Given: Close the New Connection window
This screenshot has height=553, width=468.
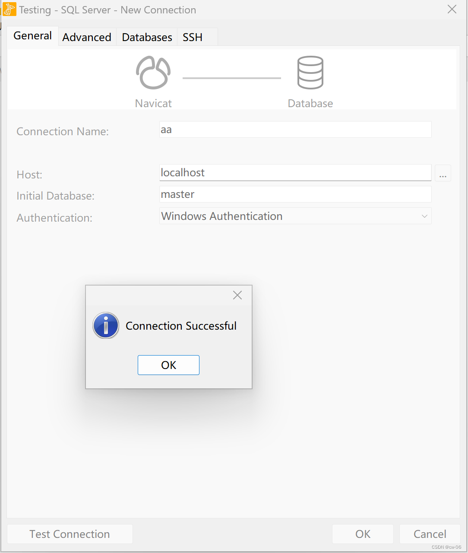Looking at the screenshot, I should [452, 9].
